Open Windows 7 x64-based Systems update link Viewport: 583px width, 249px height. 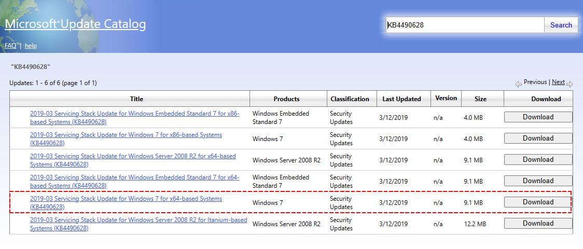[126, 202]
